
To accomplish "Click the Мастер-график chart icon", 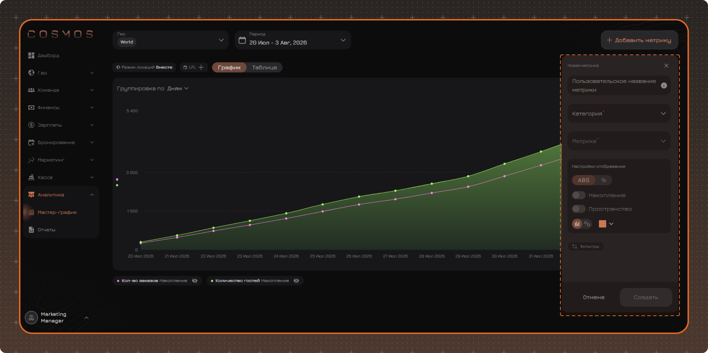I will tap(31, 212).
